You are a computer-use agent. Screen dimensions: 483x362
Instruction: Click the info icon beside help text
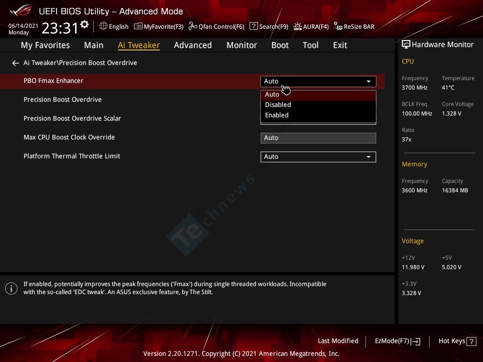click(11, 288)
